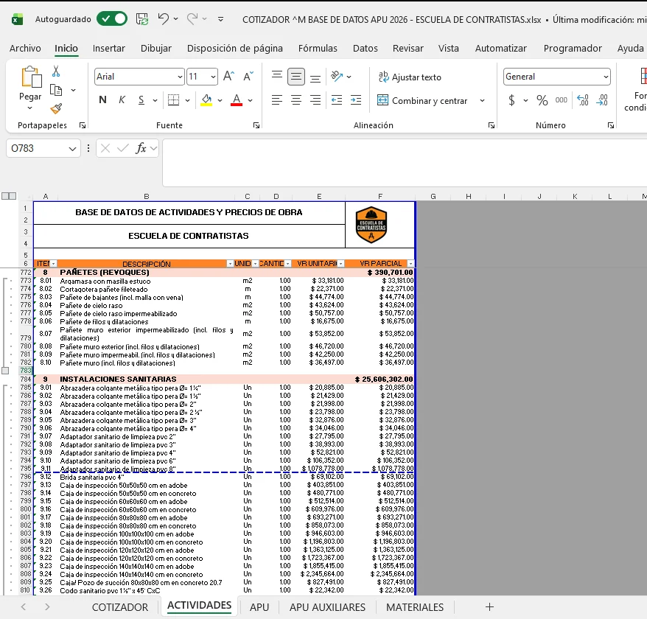Image resolution: width=647 pixels, height=619 pixels.
Task: Click the text orientation icon
Action: pos(337,77)
